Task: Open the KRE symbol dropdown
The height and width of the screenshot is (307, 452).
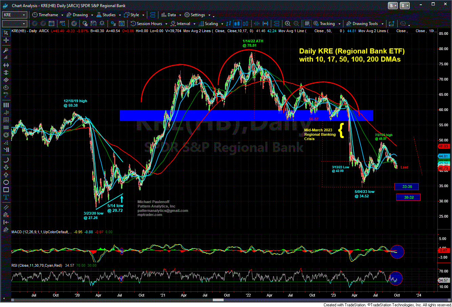Action: coord(24,15)
